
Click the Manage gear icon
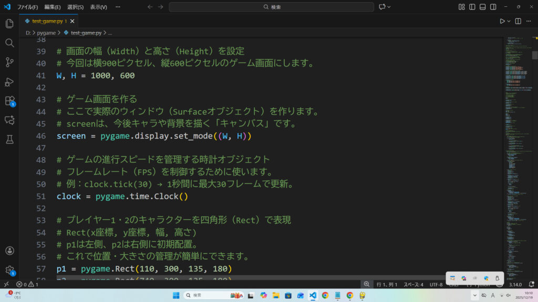[x=9, y=270]
